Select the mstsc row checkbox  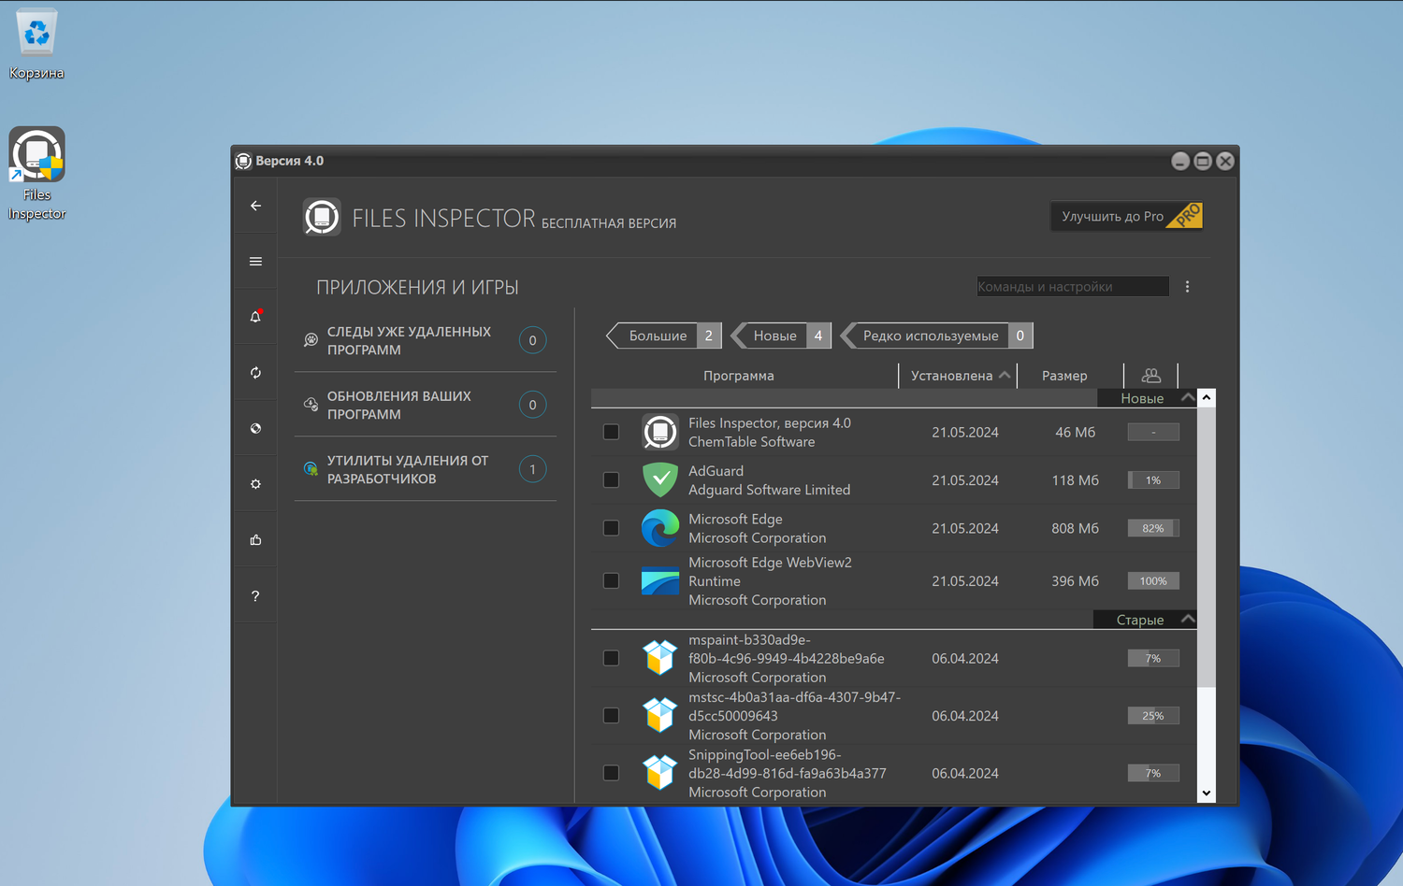pyautogui.click(x=611, y=715)
